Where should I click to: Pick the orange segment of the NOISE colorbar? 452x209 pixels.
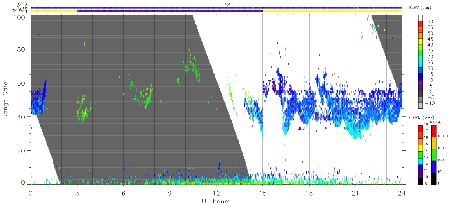point(433,143)
